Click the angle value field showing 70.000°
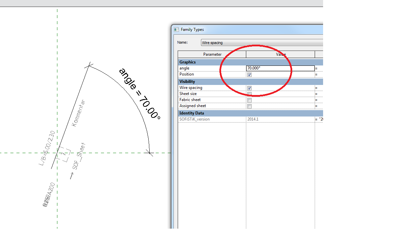Viewport: 412px width, 232px height. tap(280, 68)
